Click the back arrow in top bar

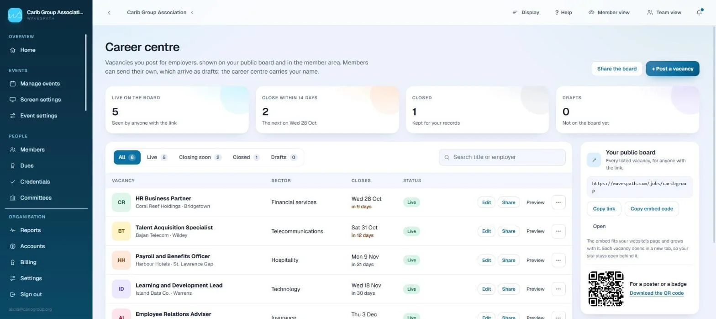[109, 13]
